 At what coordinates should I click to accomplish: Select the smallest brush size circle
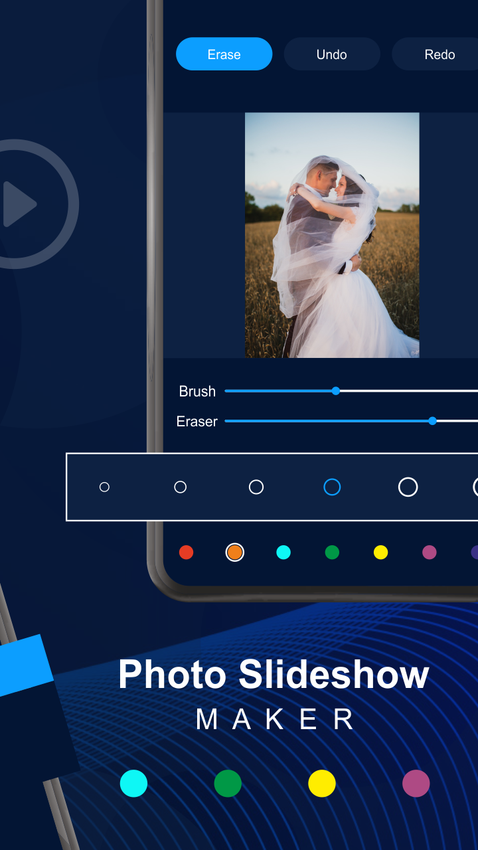coord(104,487)
